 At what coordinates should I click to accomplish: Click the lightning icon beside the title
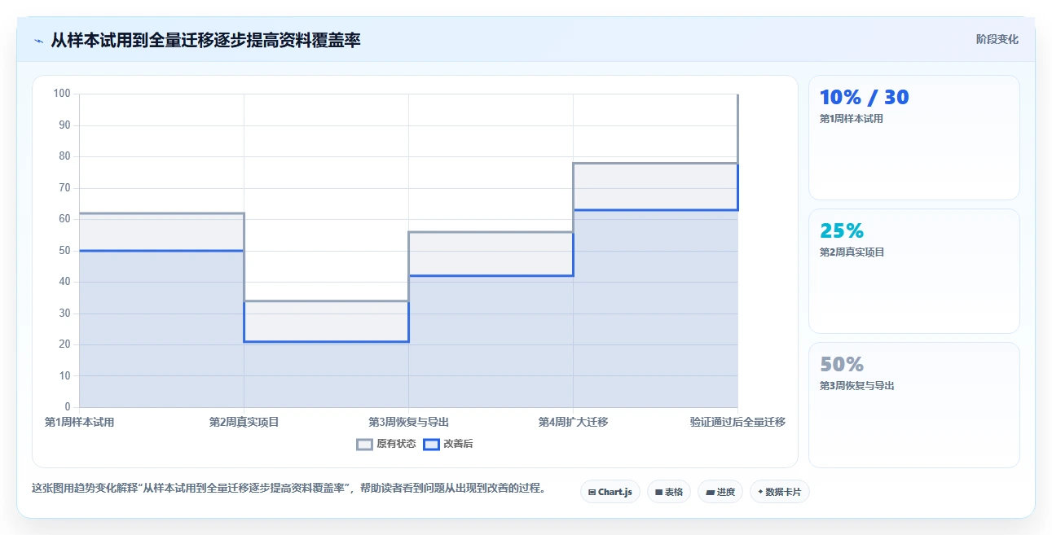(x=39, y=40)
